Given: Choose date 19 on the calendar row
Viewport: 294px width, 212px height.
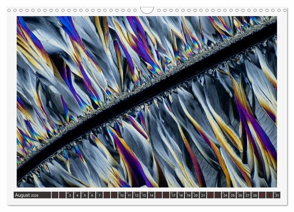Looking at the screenshot, I should click(188, 195).
